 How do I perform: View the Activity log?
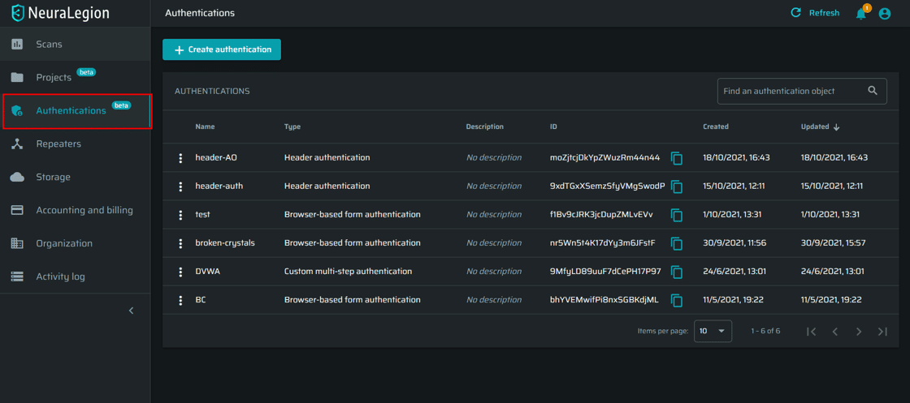tap(75, 277)
